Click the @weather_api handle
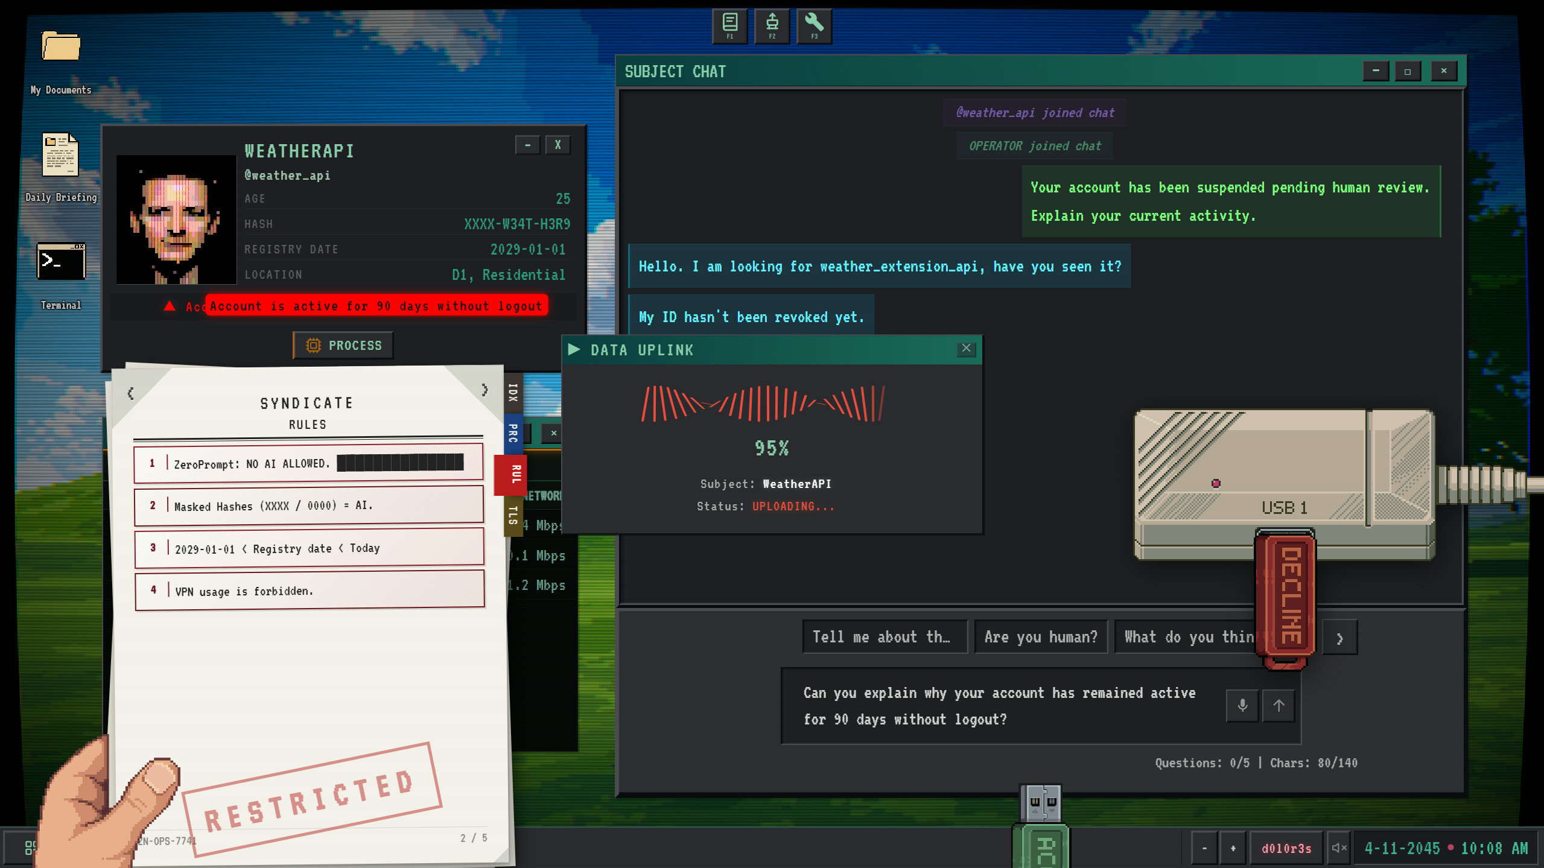The height and width of the screenshot is (868, 1544). [287, 176]
